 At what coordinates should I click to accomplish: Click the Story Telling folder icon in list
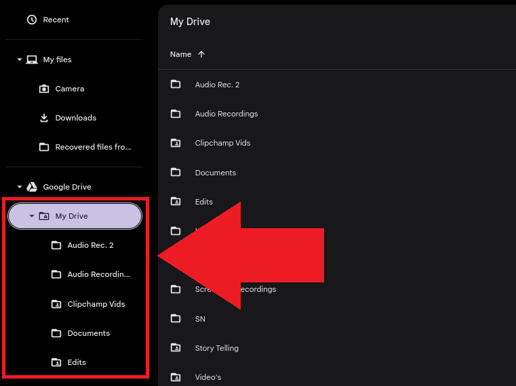pyautogui.click(x=176, y=348)
